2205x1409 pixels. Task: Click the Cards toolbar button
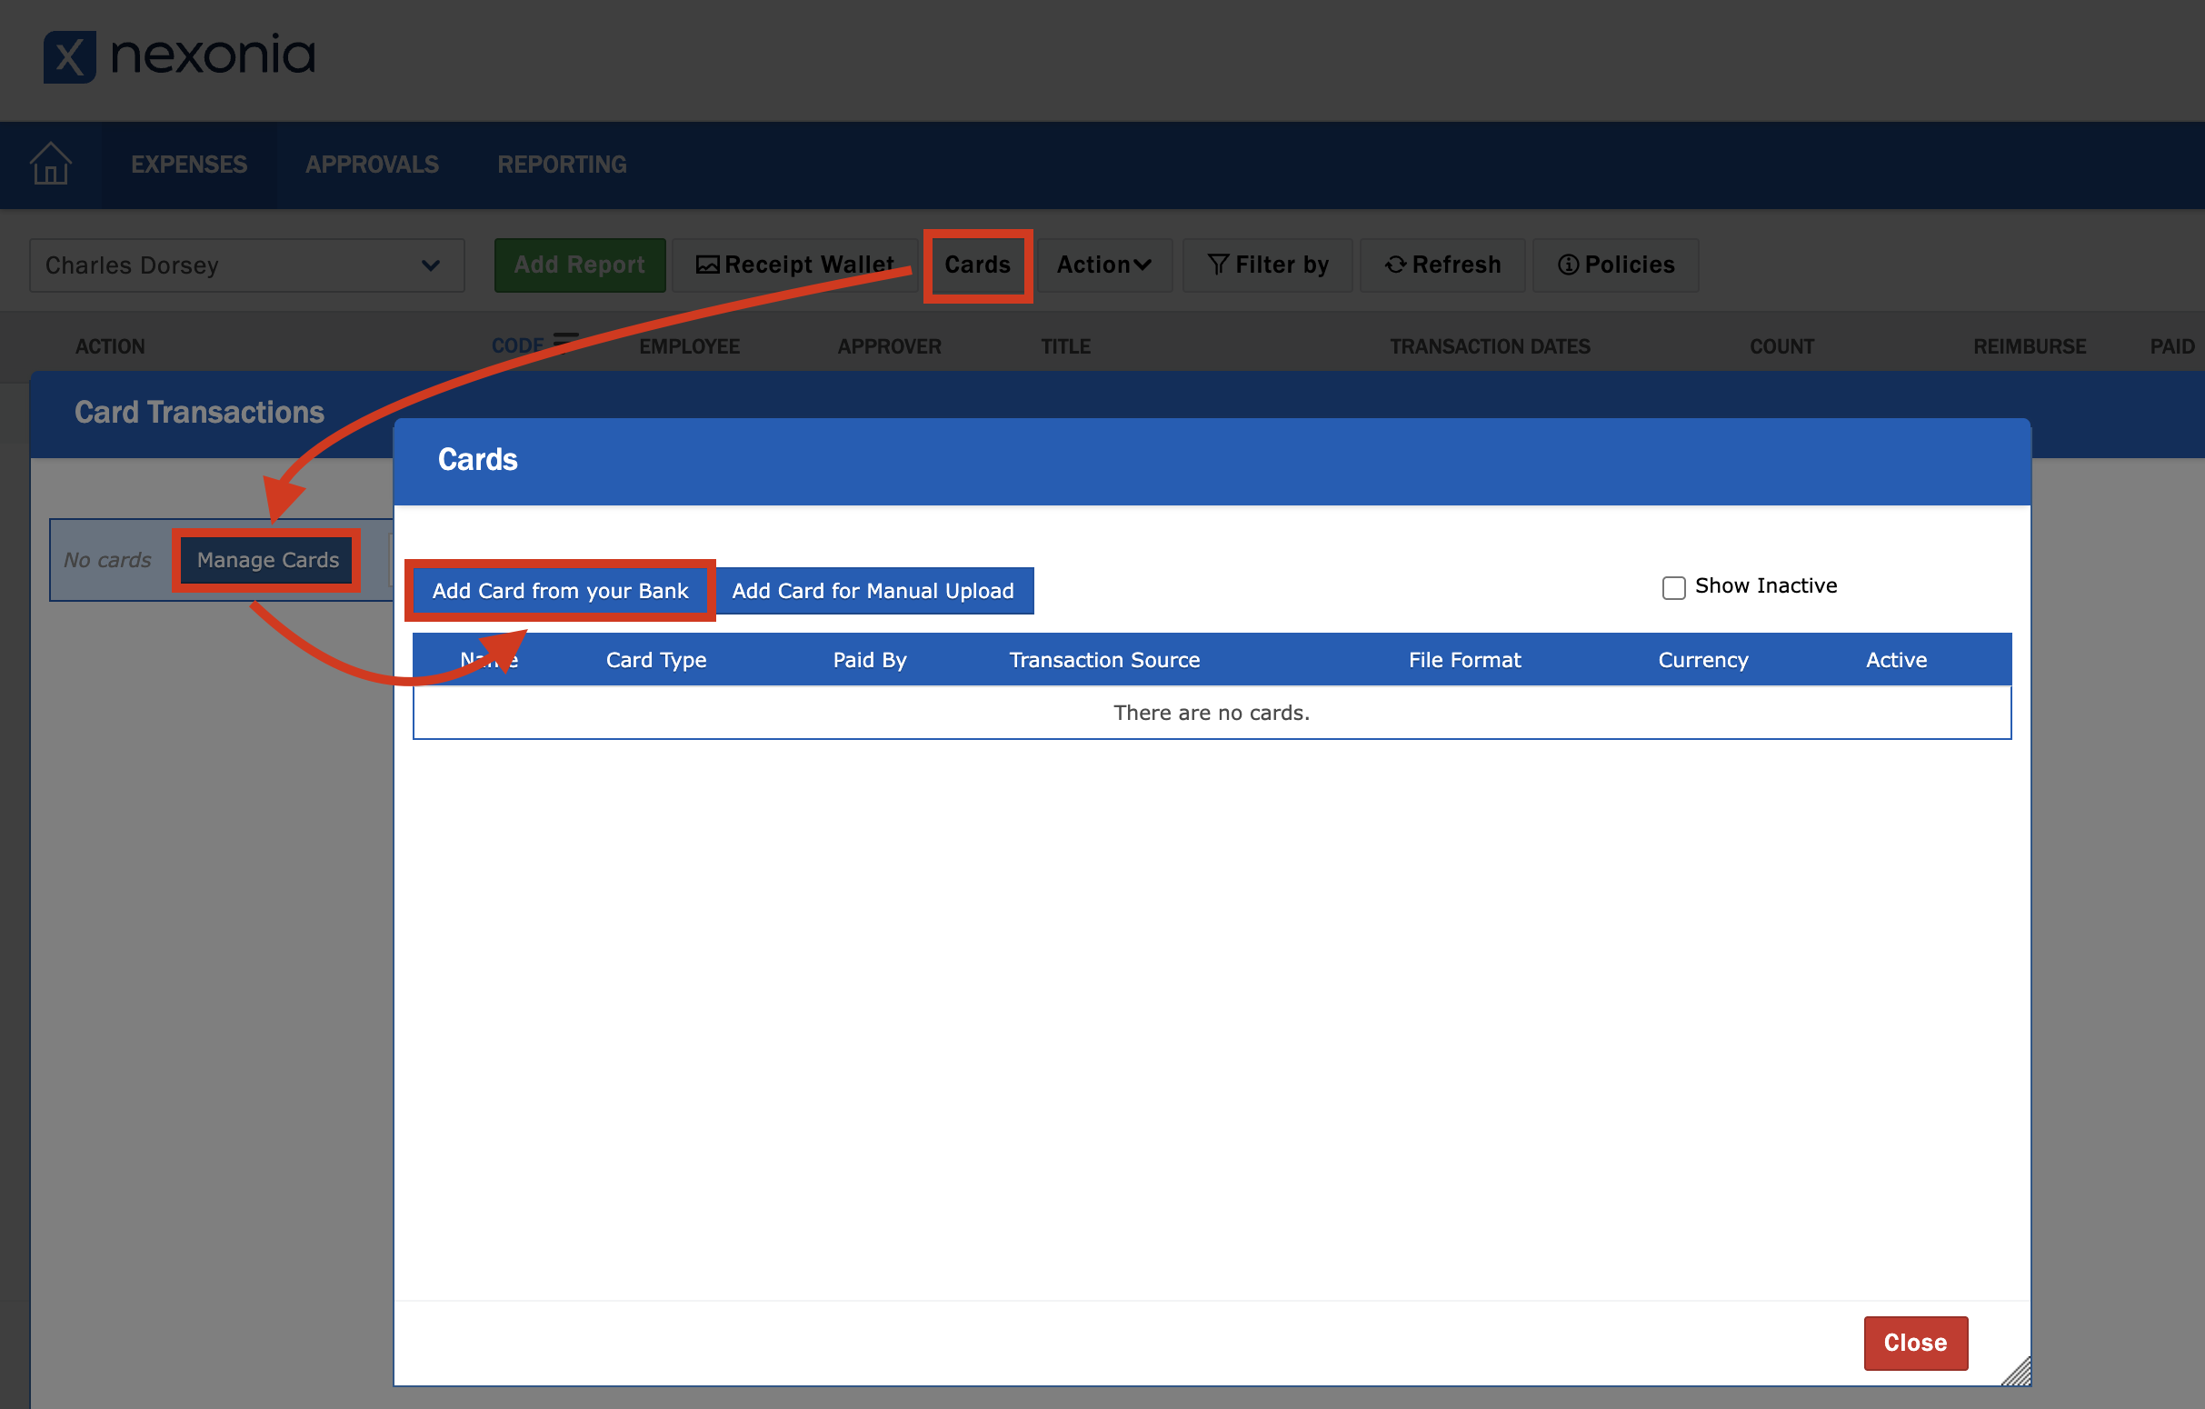tap(977, 265)
